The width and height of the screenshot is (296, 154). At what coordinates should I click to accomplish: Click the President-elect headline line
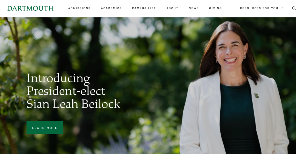point(66,91)
